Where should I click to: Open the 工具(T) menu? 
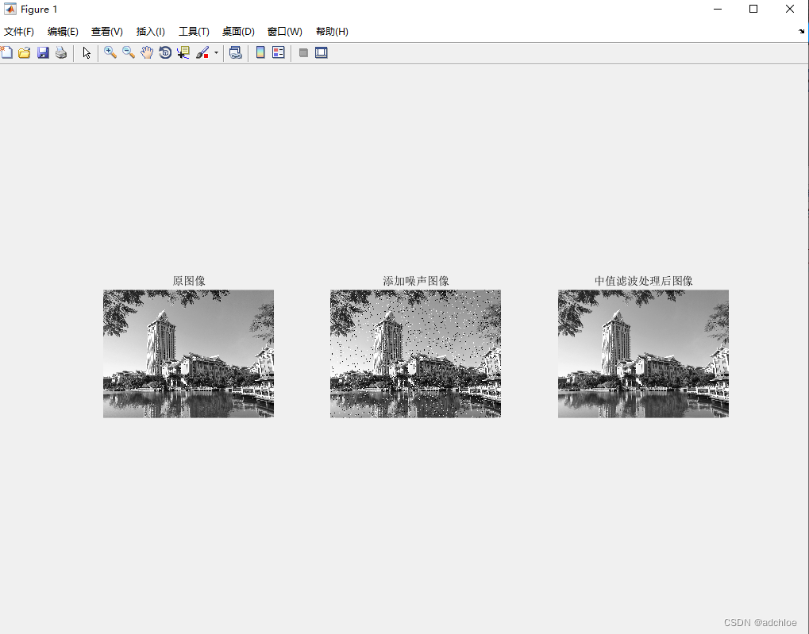[x=194, y=32]
